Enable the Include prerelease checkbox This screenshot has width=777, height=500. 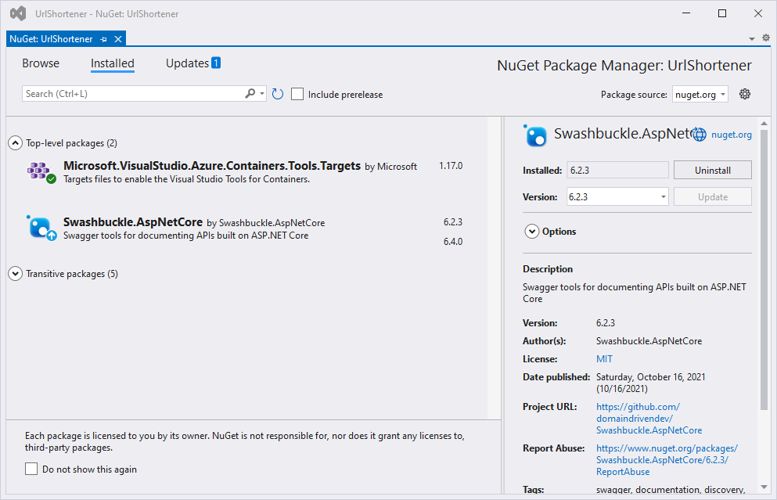coord(297,94)
